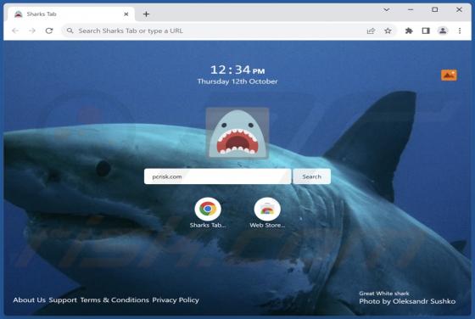The height and width of the screenshot is (319, 475).
Task: Minimize the browser window
Action: 411,10
